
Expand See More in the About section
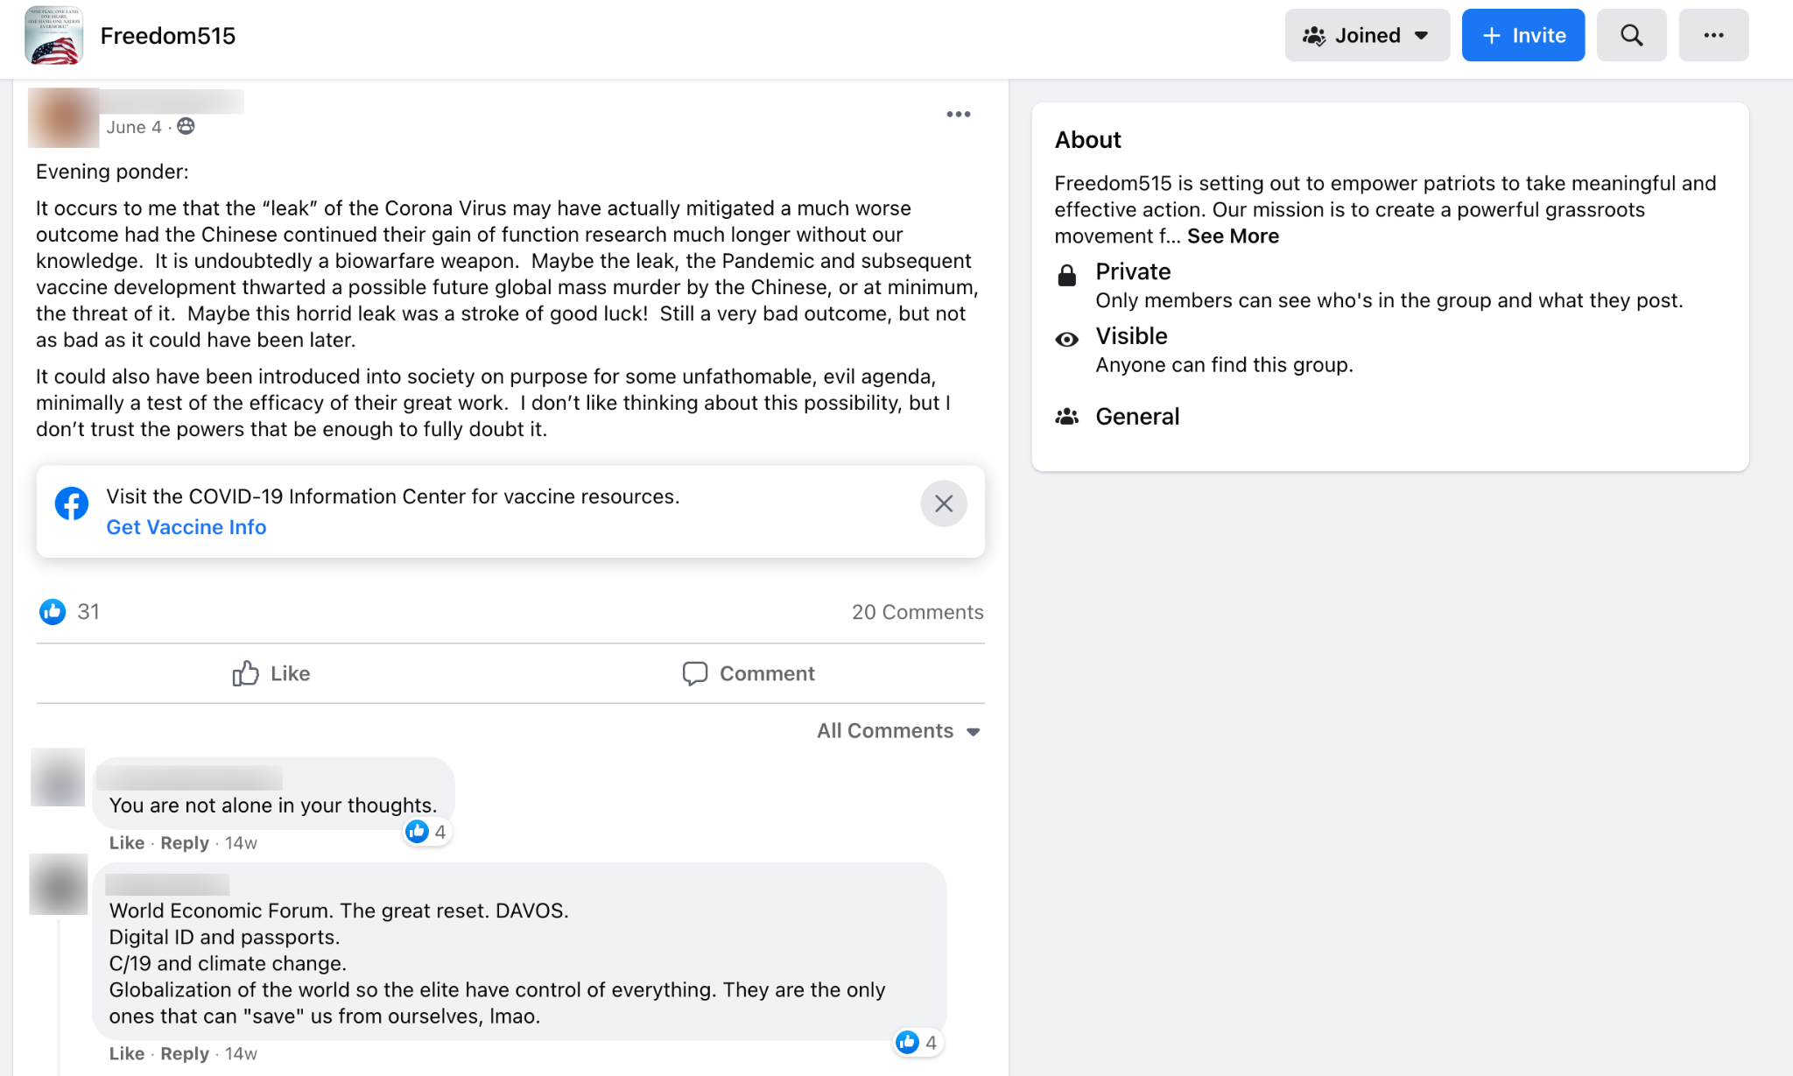[x=1233, y=236]
